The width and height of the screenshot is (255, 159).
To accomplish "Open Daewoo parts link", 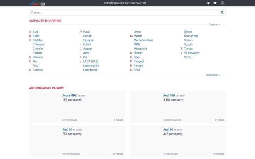I will pyautogui.click(x=38, y=57).
